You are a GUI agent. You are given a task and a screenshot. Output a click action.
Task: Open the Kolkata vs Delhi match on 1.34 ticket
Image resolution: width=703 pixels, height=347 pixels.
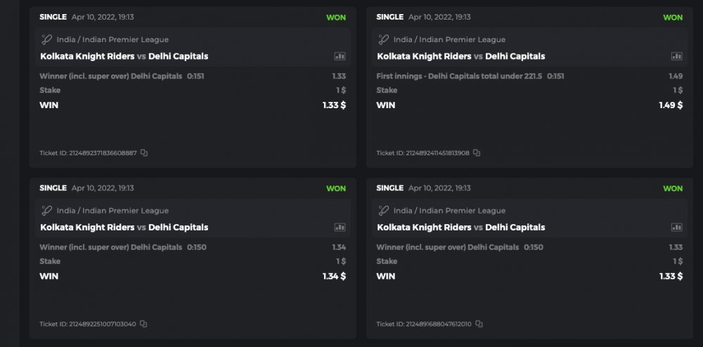pos(124,228)
